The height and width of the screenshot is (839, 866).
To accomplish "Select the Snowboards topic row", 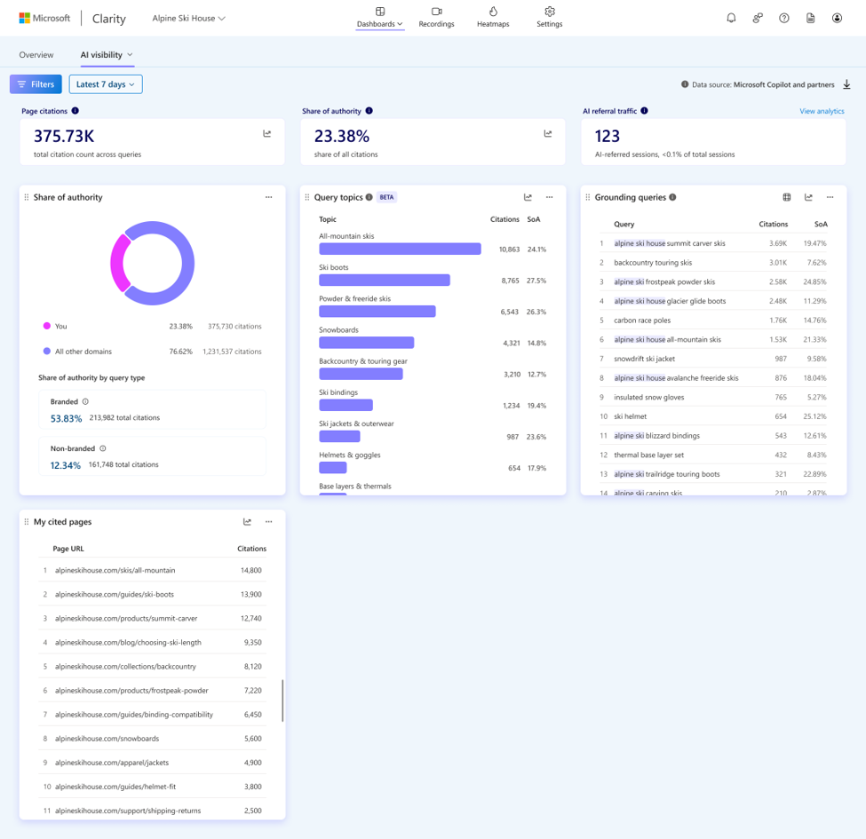I will pos(433,337).
